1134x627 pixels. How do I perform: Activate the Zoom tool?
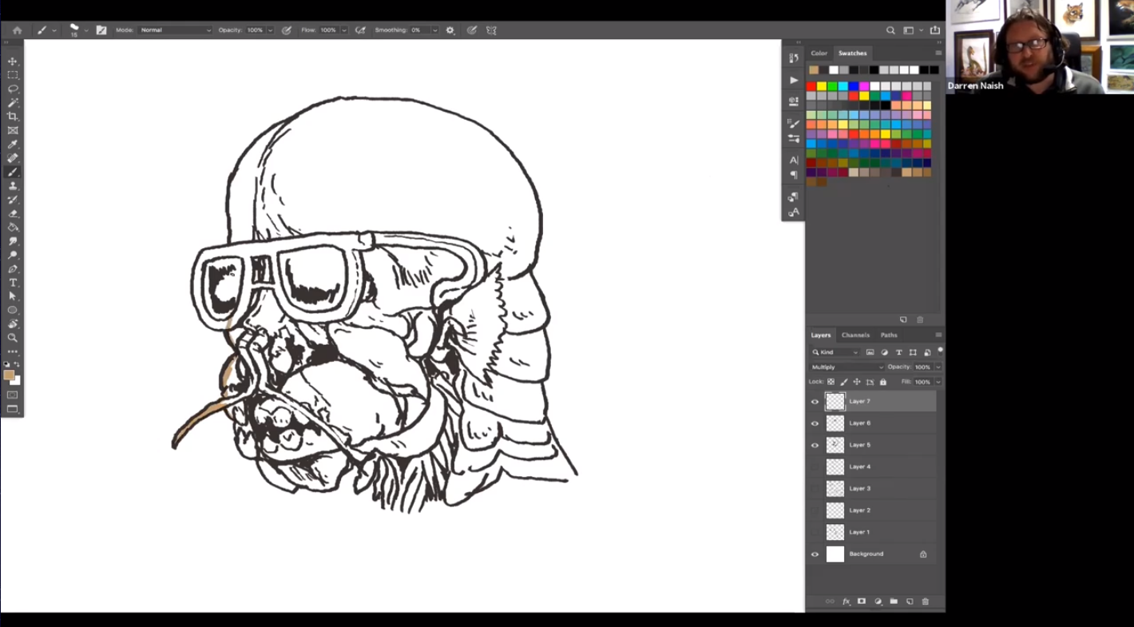coord(13,338)
